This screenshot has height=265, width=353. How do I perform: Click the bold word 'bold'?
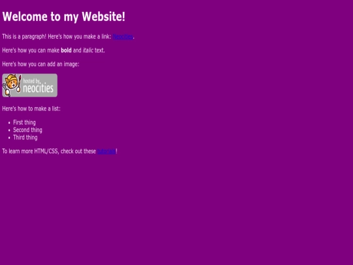point(66,50)
